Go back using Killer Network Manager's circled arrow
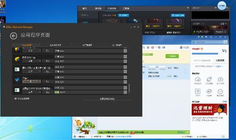 [14, 36]
